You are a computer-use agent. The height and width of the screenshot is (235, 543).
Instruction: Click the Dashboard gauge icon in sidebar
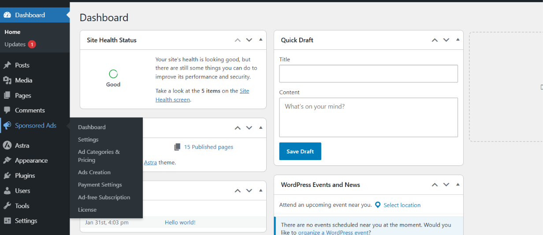pos(7,15)
